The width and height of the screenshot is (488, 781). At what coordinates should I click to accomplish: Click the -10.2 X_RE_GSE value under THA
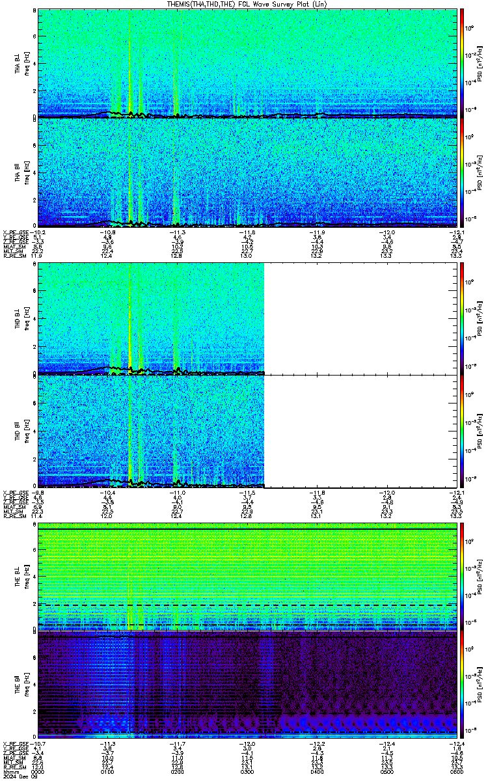[x=38, y=233]
